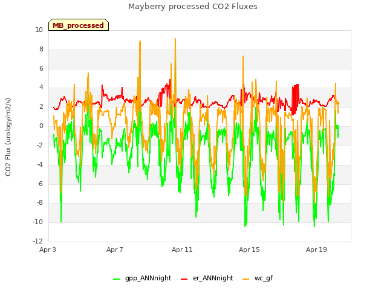Viewport: 387px width, 290px height.
Task: Click the red er_ANNnight legend swatch
Action: click(x=184, y=279)
